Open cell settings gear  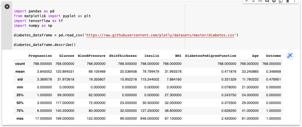point(274,1)
